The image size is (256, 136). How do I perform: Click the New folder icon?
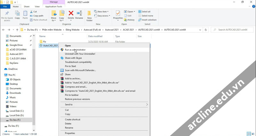click(90, 15)
